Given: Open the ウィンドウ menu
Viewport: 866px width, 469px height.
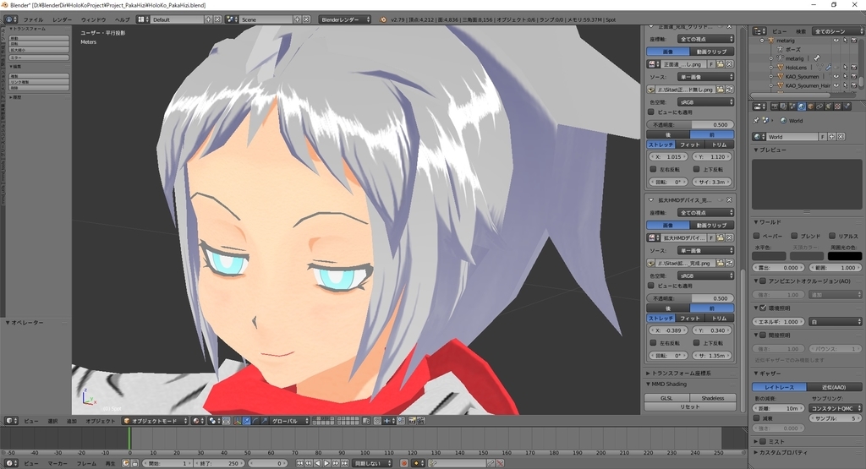Looking at the screenshot, I should click(93, 19).
